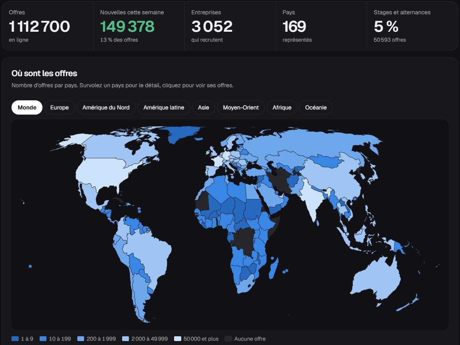Click the '1 à 9' legend swatch

15,339
